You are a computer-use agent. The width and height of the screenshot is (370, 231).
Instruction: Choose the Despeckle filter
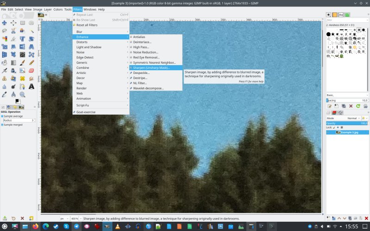tap(156, 73)
